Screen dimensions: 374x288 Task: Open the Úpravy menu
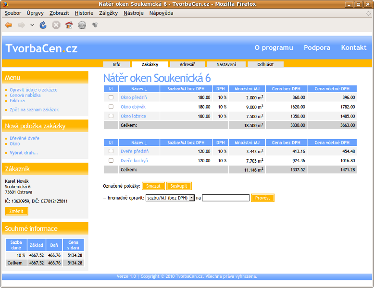(35, 13)
